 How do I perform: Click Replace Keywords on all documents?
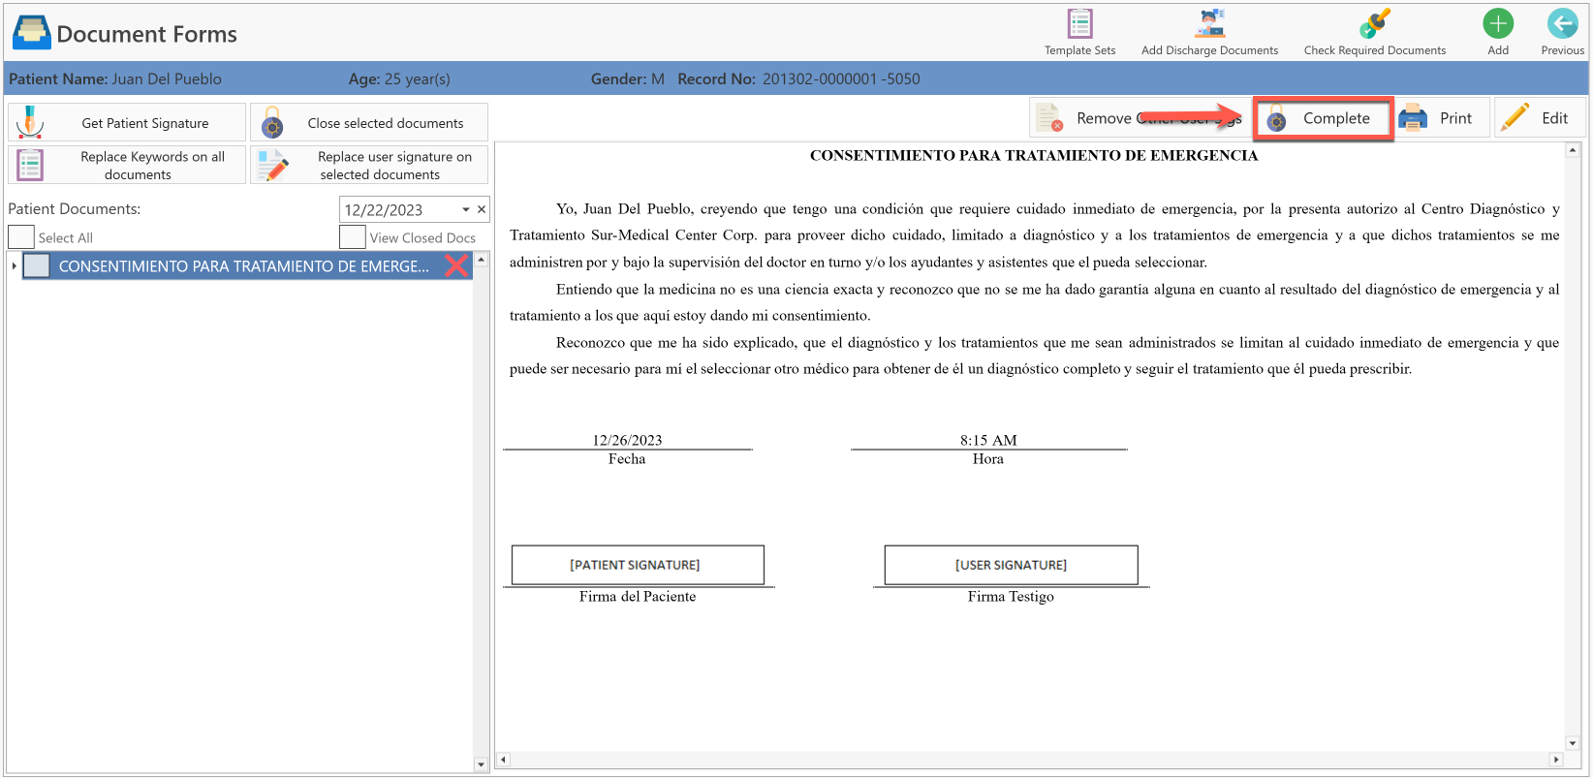(127, 165)
